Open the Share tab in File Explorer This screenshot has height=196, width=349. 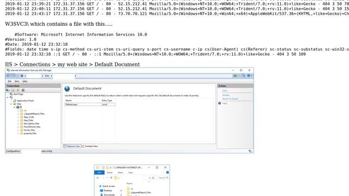[121, 173]
